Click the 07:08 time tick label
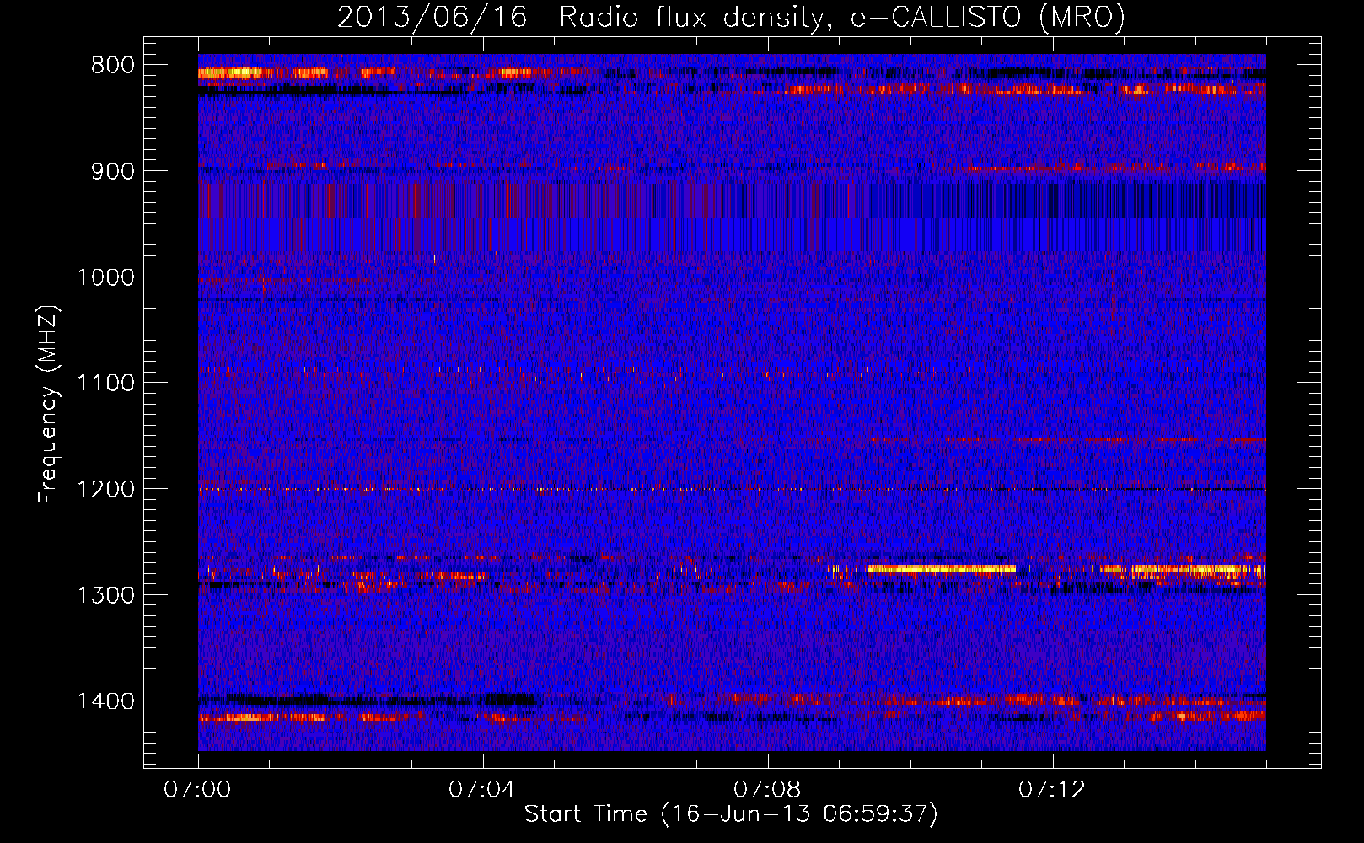Image resolution: width=1364 pixels, height=843 pixels. click(x=767, y=790)
